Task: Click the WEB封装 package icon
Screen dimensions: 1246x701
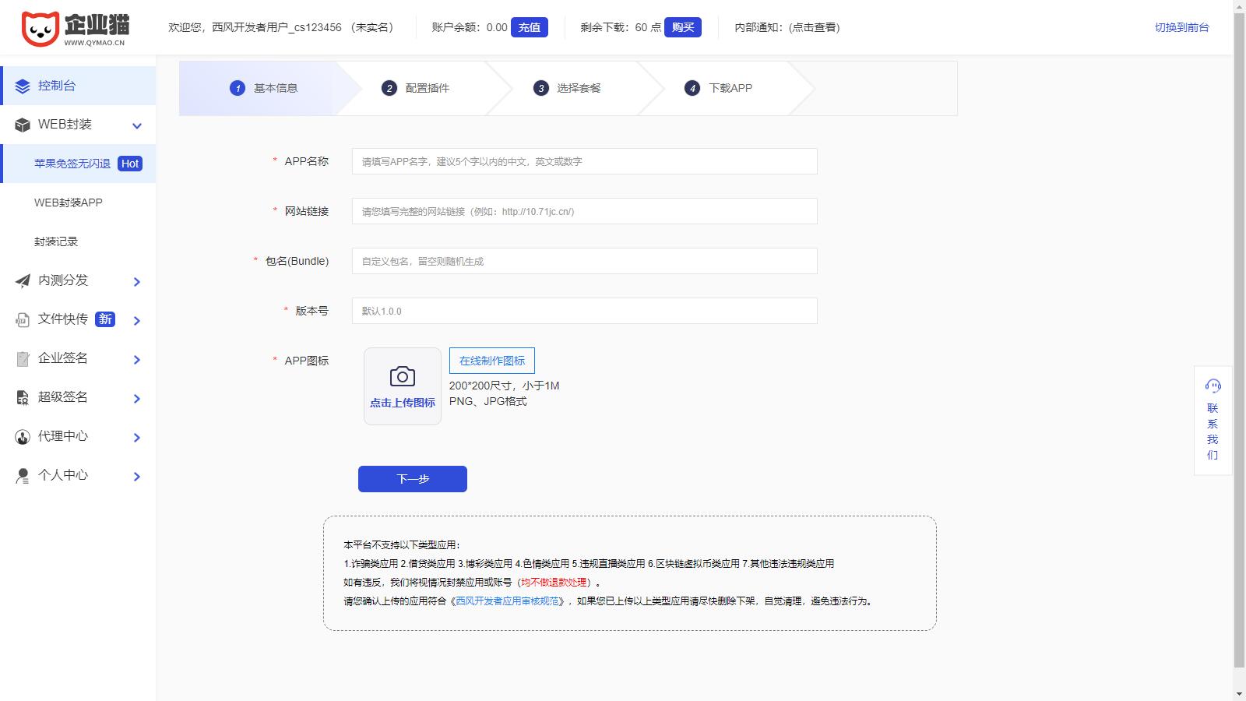Action: pyautogui.click(x=22, y=125)
